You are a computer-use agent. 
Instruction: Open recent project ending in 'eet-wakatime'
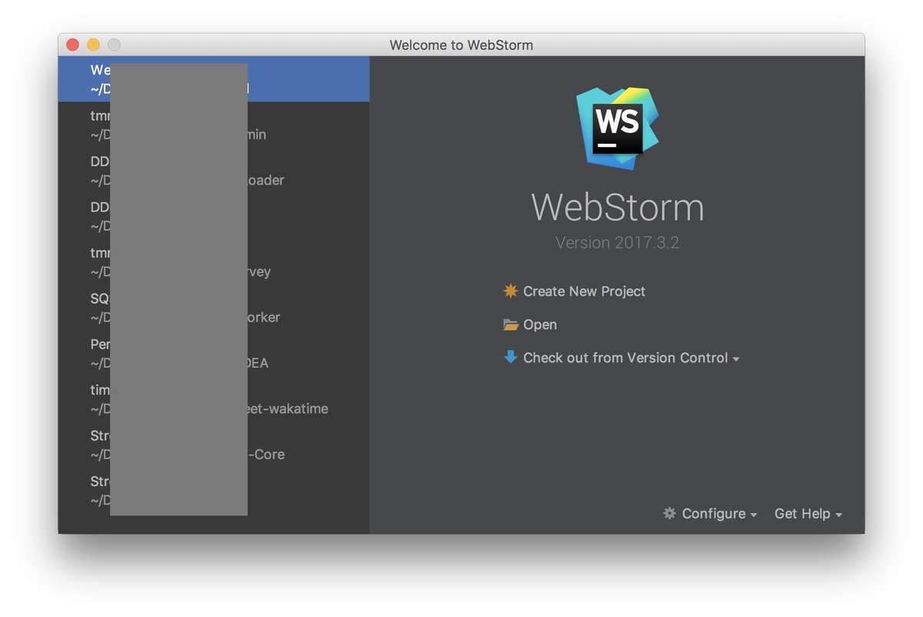point(214,399)
